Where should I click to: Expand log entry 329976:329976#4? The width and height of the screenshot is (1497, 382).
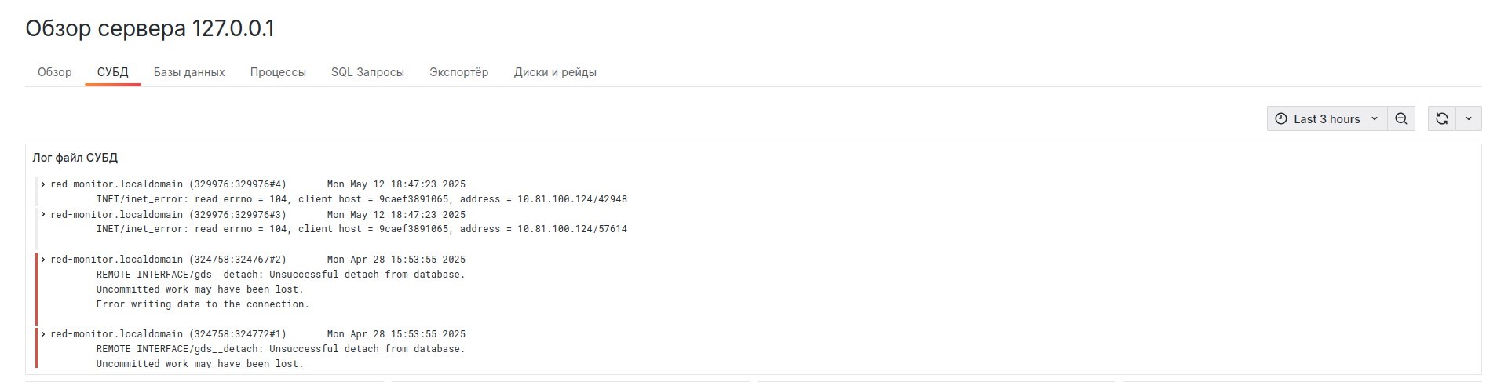(43, 184)
